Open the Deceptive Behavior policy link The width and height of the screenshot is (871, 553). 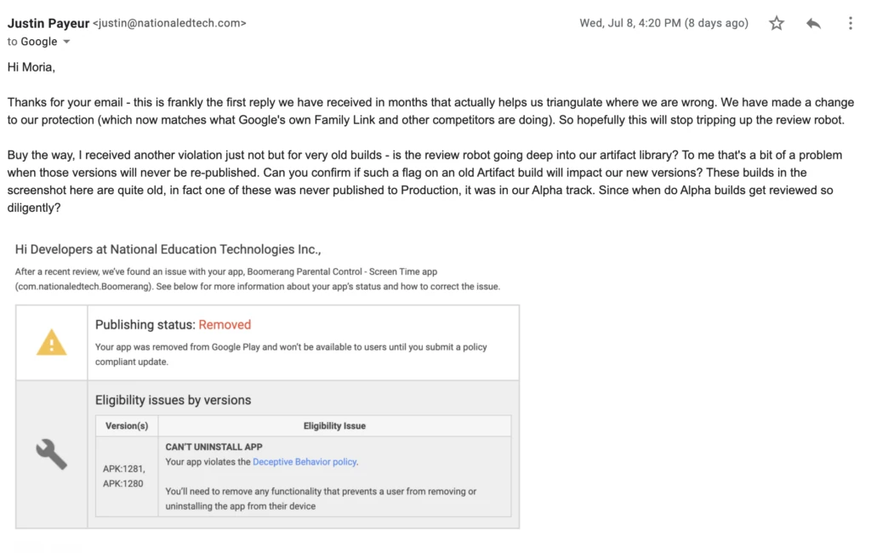point(305,462)
